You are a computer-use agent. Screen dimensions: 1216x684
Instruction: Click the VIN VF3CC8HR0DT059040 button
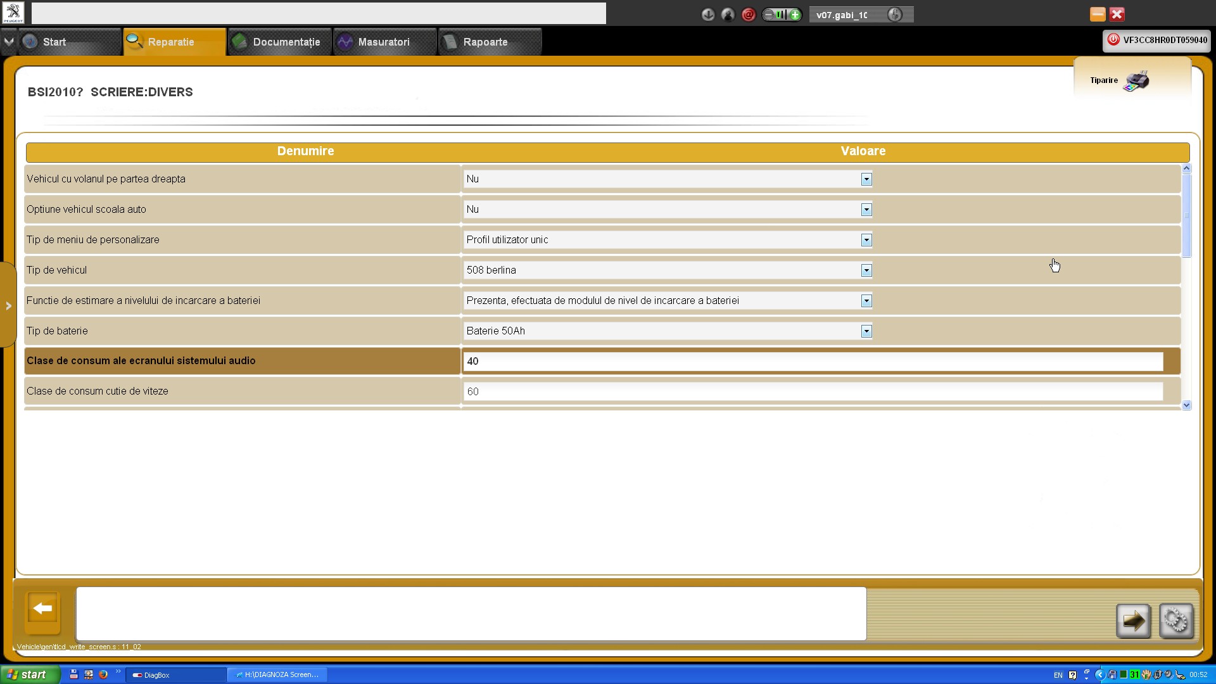tap(1157, 40)
